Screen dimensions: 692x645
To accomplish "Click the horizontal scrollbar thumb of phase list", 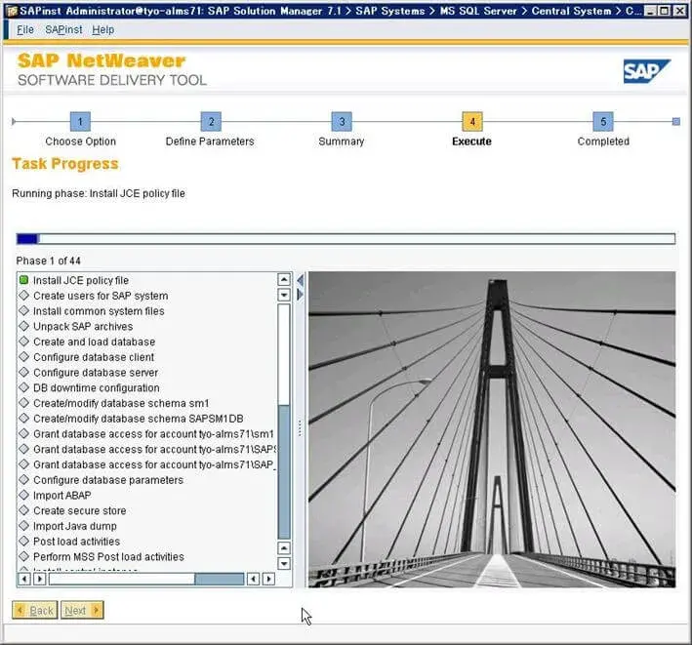I will 220,579.
